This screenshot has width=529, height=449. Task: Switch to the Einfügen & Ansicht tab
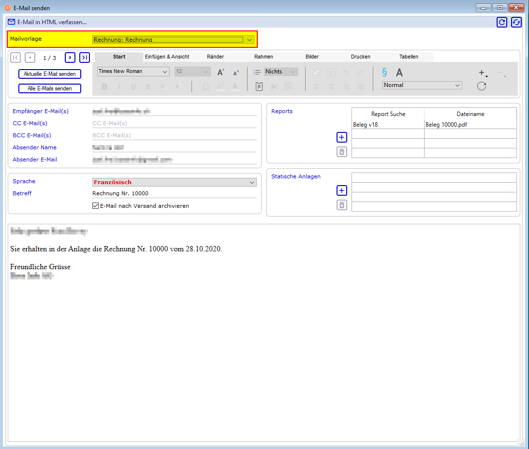click(167, 57)
